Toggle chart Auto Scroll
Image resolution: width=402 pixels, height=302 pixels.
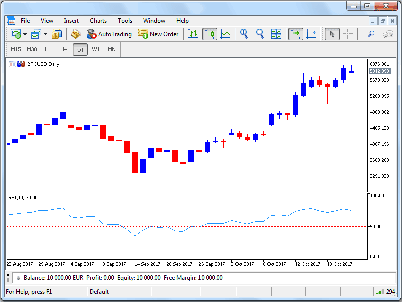pyautogui.click(x=295, y=34)
